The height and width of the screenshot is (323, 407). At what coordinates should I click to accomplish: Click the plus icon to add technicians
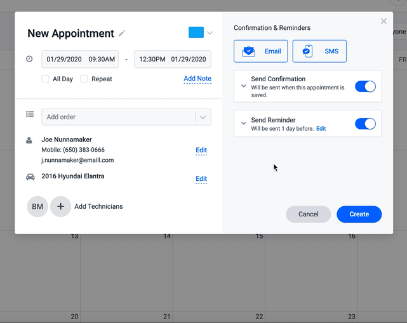pos(60,206)
